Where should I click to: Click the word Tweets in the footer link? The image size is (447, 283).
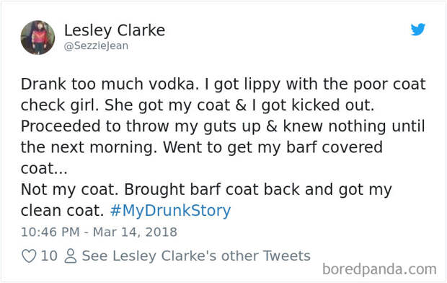coord(286,256)
